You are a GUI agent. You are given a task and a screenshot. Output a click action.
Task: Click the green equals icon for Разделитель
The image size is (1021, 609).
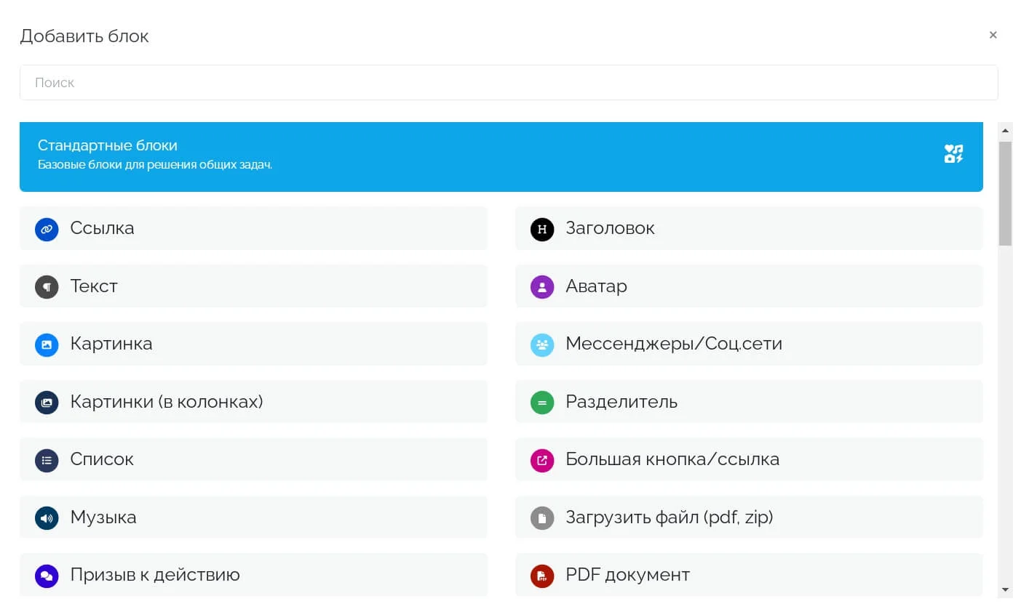tap(542, 402)
